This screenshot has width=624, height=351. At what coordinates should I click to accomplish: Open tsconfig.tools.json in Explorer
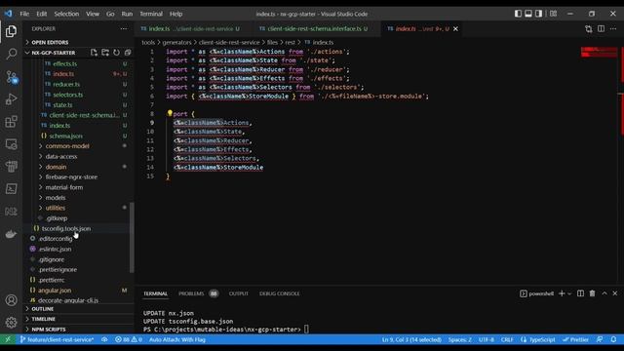(x=66, y=228)
